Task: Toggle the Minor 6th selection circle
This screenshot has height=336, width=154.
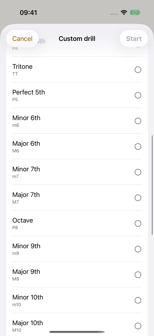Action: click(138, 121)
